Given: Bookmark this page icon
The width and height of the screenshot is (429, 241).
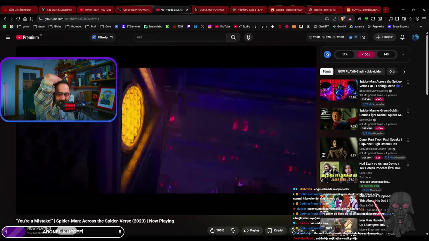Looking at the screenshot, I should pos(32,19).
